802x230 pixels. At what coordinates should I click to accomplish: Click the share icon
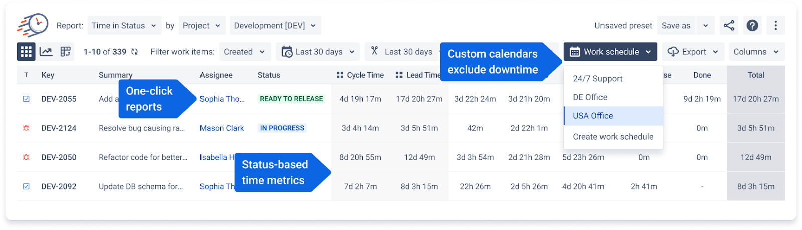pyautogui.click(x=729, y=25)
